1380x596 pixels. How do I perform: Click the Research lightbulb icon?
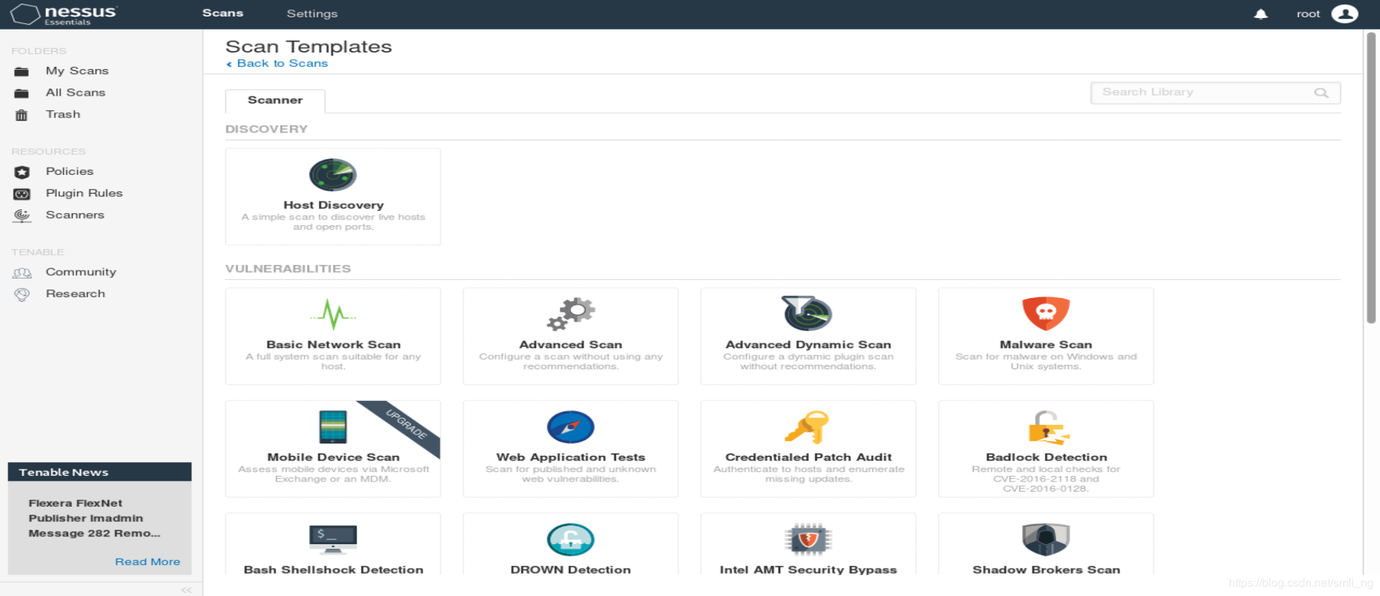(x=22, y=294)
